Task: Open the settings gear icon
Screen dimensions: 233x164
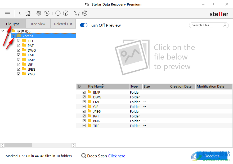Action: (x=39, y=13)
